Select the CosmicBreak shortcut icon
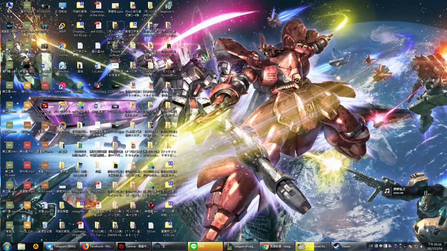 [63, 66]
